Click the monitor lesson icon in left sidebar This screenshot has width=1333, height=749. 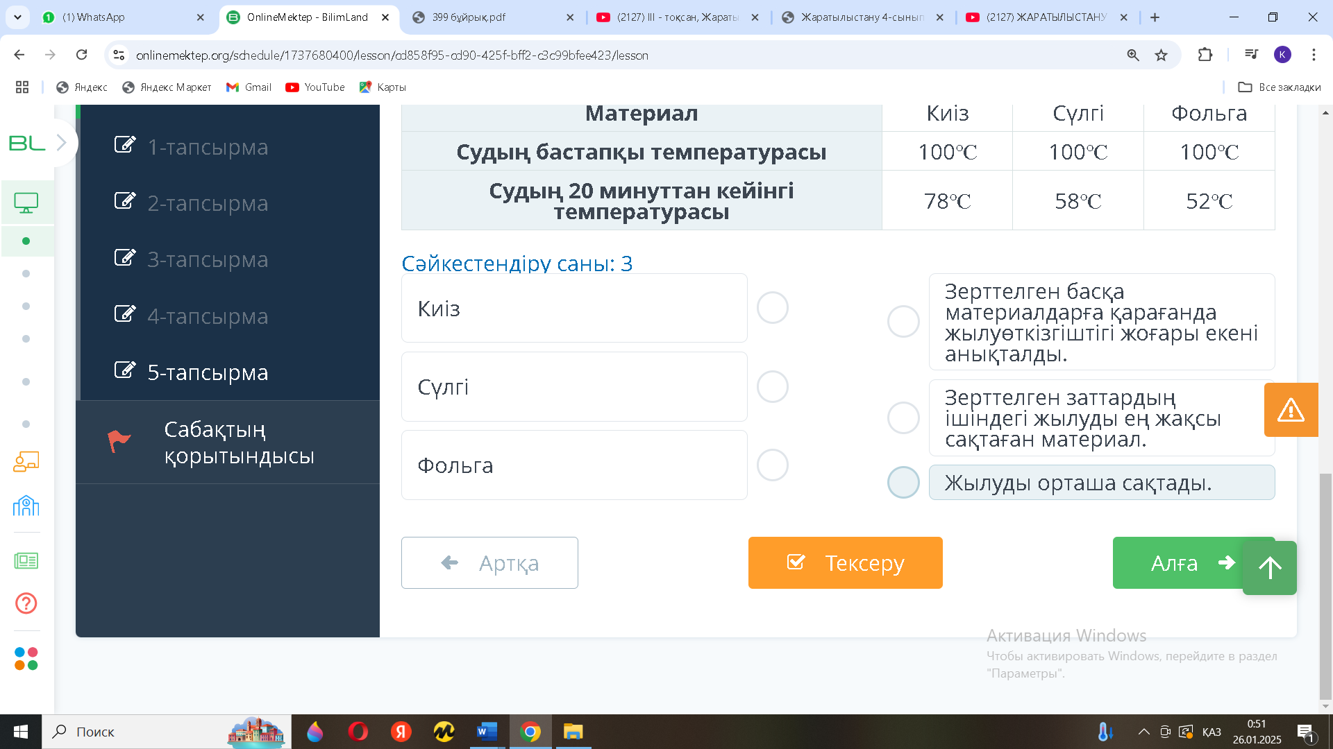click(26, 203)
